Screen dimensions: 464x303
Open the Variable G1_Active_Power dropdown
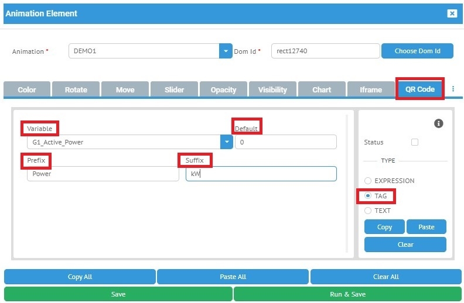click(226, 142)
